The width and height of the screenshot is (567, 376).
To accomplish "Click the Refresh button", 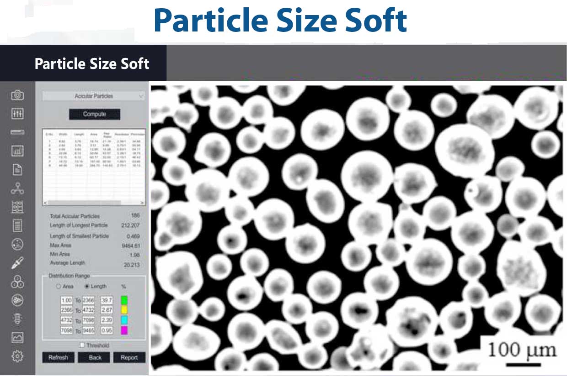I will pyautogui.click(x=58, y=357).
